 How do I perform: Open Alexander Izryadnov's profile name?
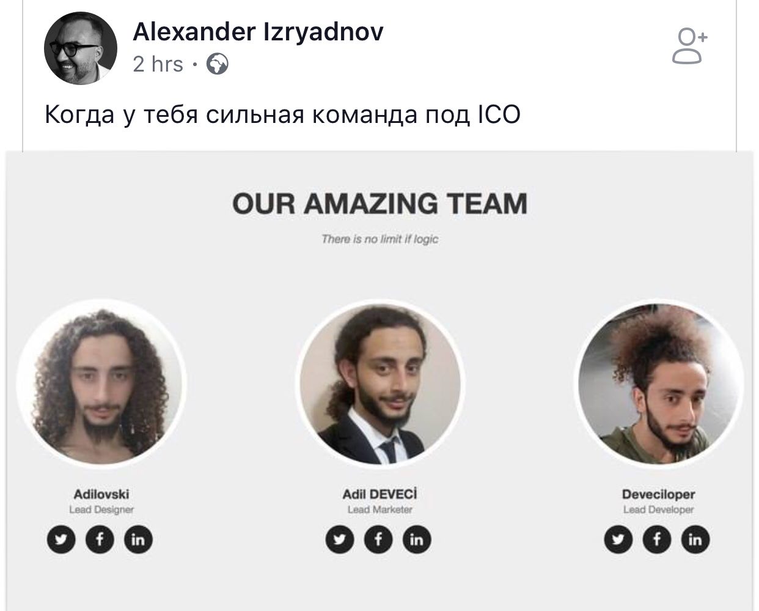click(258, 31)
